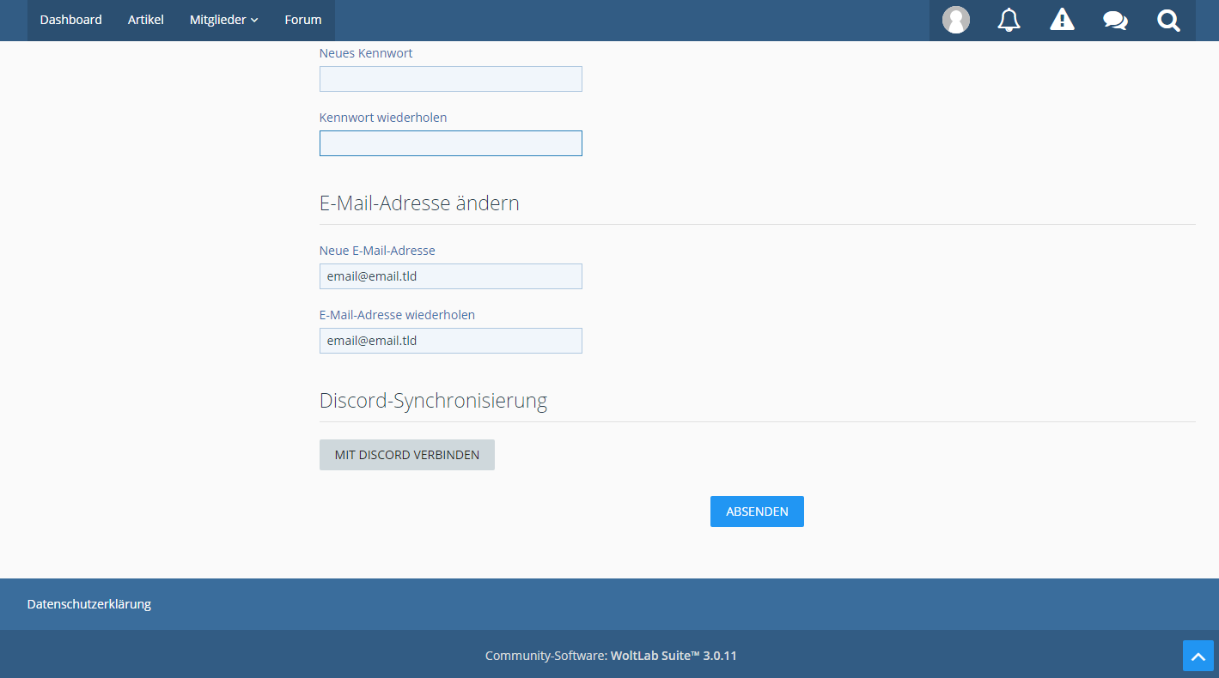
Task: Show notifications via the bell icon
Action: coord(1009,20)
